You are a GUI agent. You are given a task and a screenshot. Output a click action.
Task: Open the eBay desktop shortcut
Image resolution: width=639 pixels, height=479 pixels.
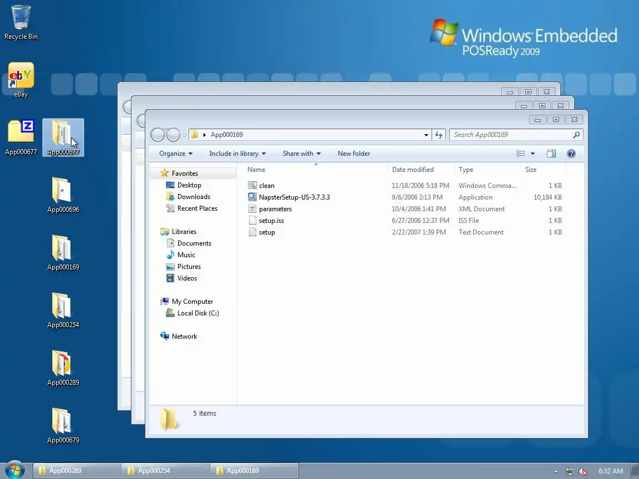click(21, 80)
